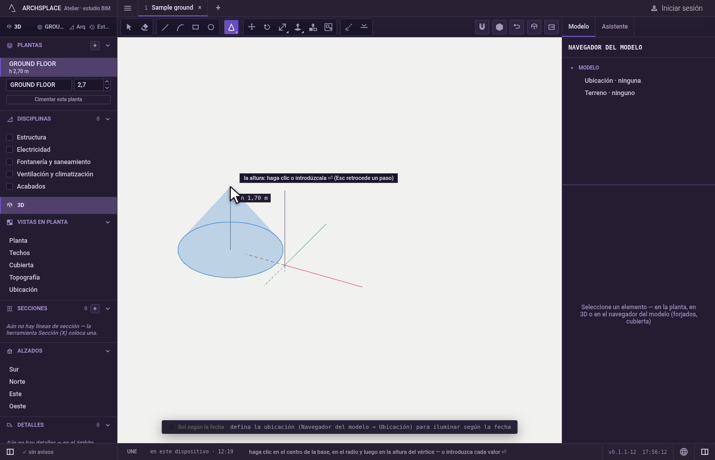This screenshot has height=460, width=715.
Task: Click the undo arrow icon
Action: click(517, 27)
